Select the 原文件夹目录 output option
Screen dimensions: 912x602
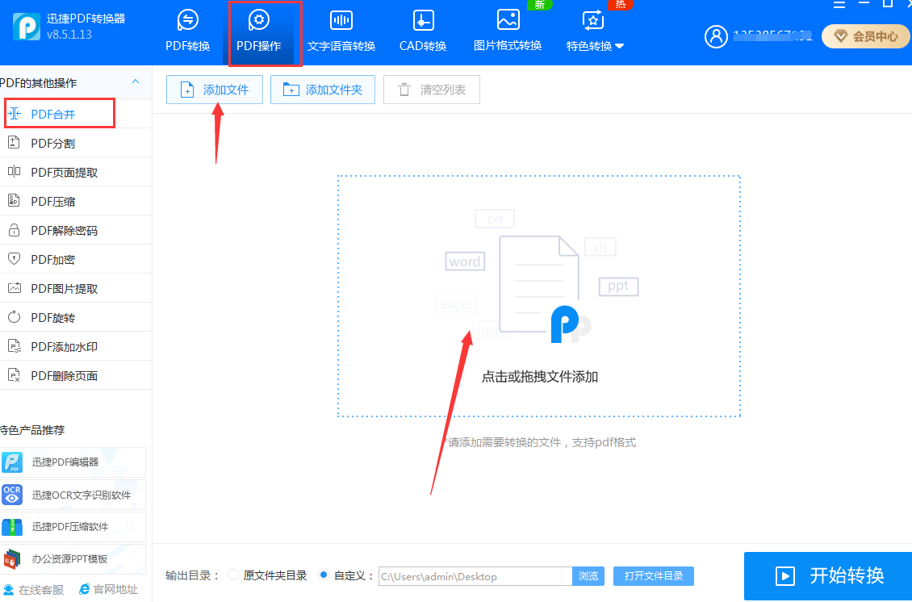(x=233, y=575)
